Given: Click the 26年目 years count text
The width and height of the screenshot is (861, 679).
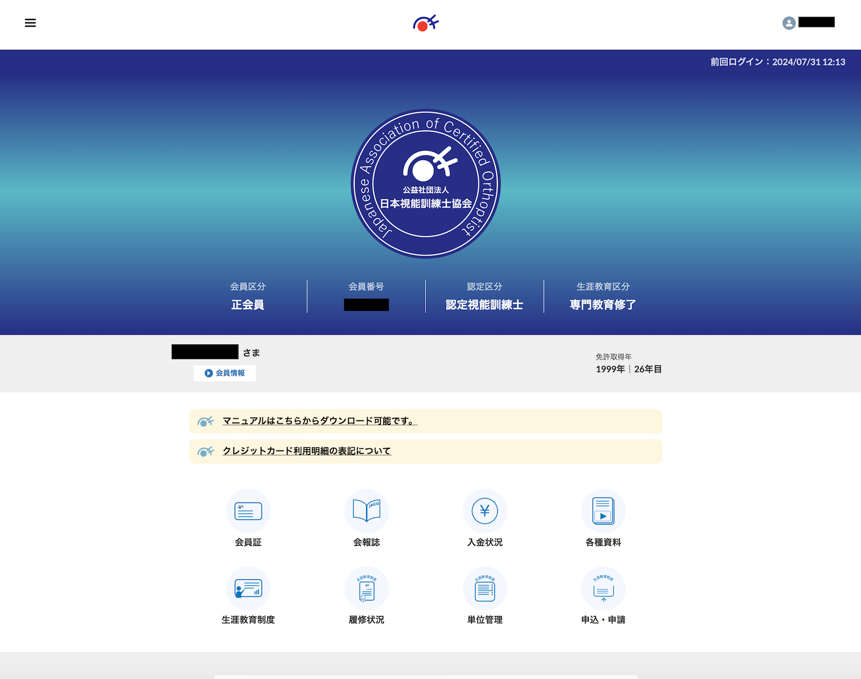Looking at the screenshot, I should [648, 369].
